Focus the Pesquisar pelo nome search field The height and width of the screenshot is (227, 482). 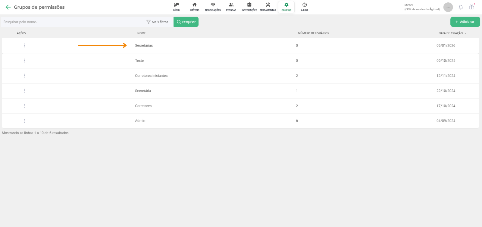pyautogui.click(x=72, y=22)
